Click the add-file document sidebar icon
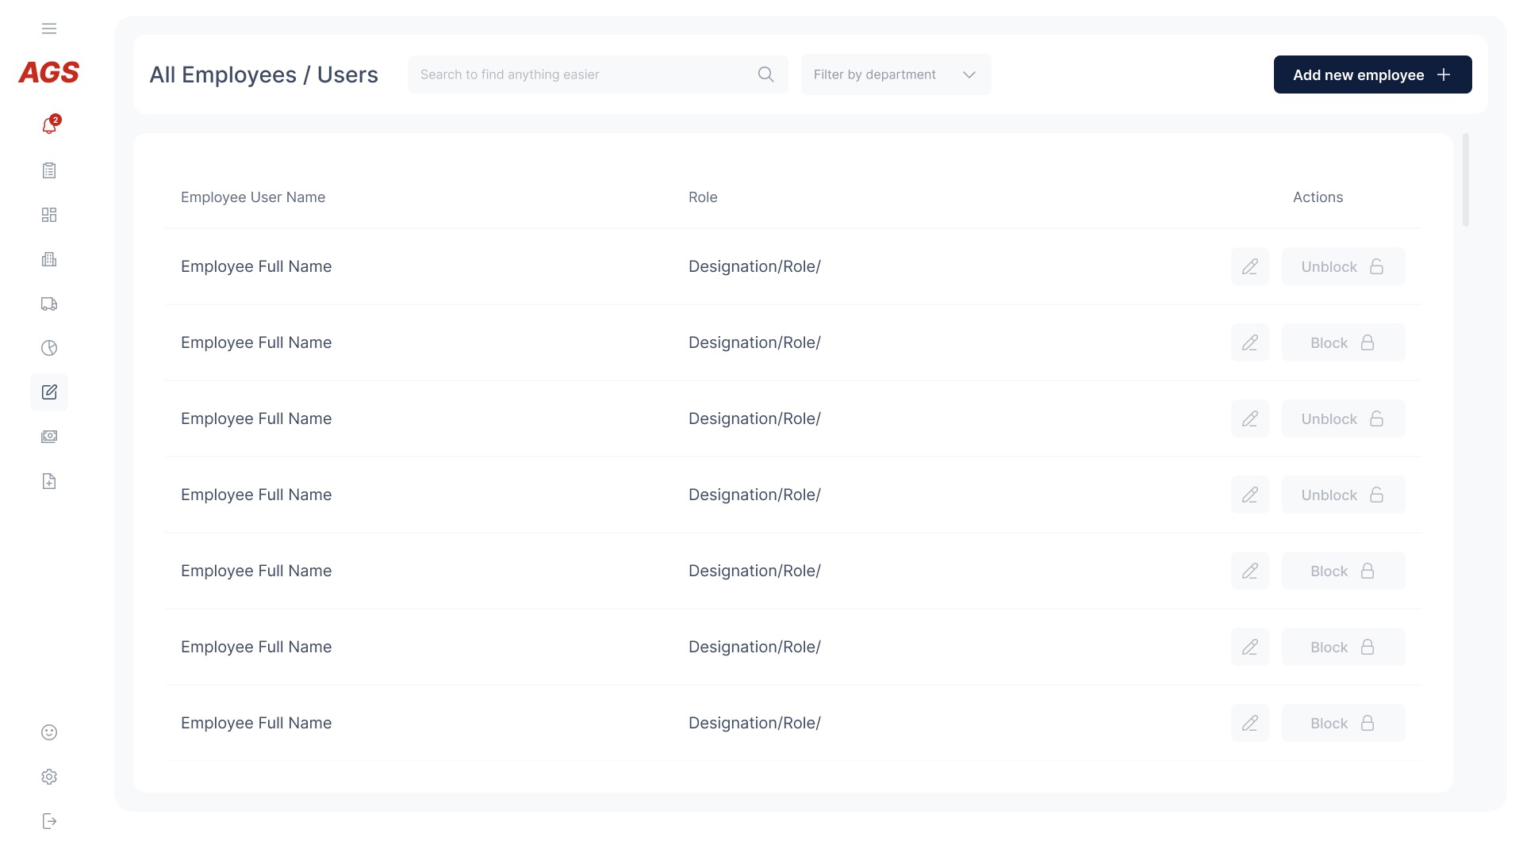The image size is (1523, 856). [x=49, y=481]
